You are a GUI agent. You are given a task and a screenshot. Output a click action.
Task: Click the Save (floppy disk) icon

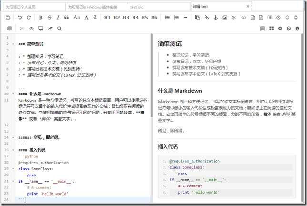point(8,18)
